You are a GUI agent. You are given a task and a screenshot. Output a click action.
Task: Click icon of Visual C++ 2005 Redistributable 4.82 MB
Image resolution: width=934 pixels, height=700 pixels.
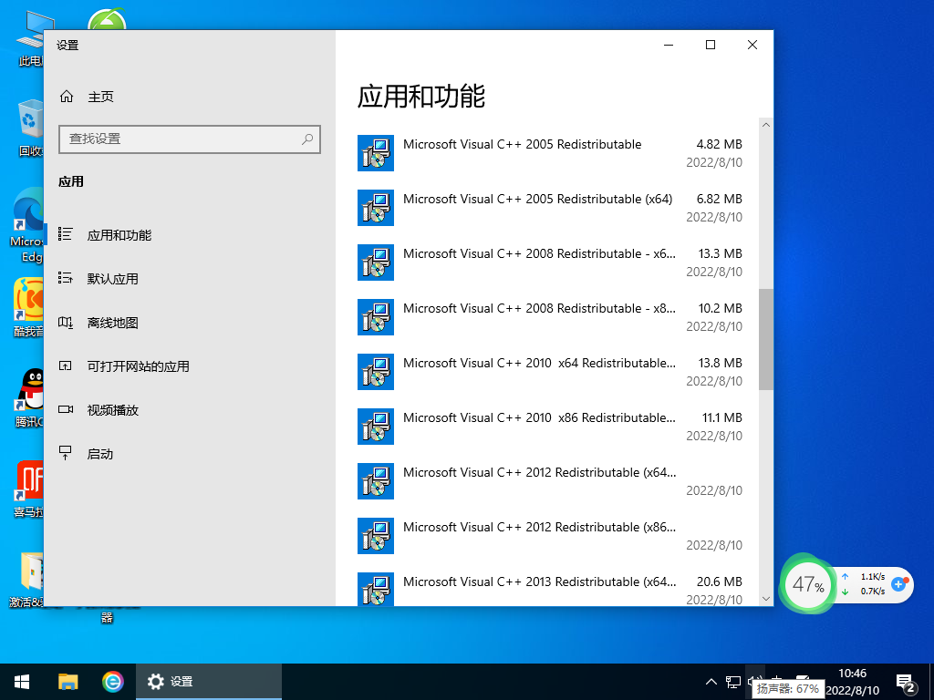pyautogui.click(x=375, y=153)
